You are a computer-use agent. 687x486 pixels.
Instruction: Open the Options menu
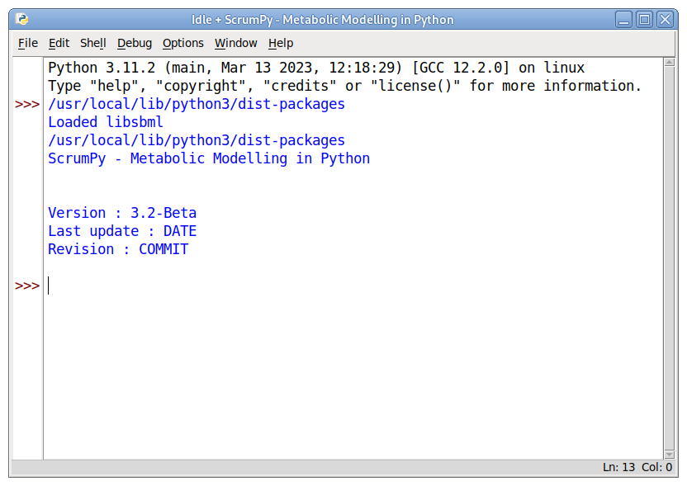tap(182, 43)
